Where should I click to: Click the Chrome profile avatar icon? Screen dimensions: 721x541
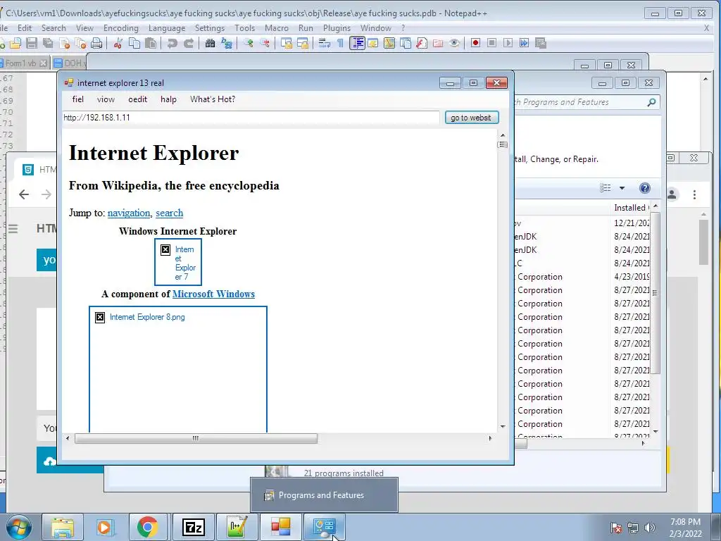click(x=672, y=194)
